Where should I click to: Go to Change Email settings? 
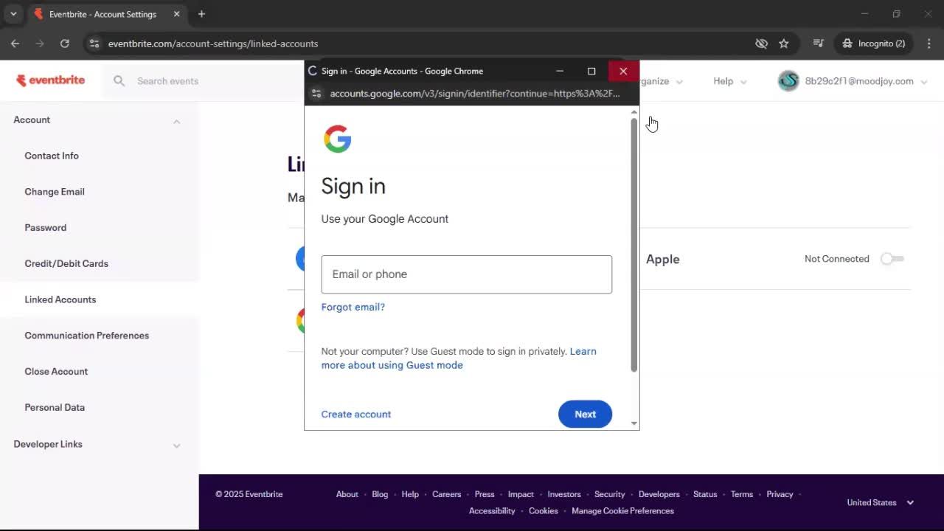coord(55,192)
